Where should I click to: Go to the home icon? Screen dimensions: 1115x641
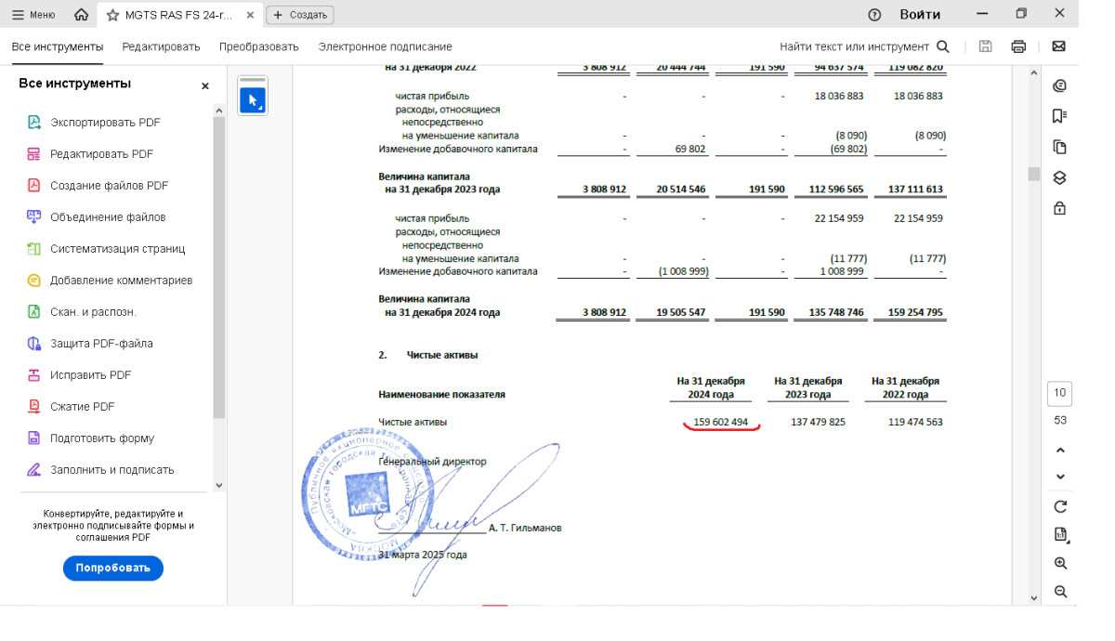pyautogui.click(x=82, y=15)
